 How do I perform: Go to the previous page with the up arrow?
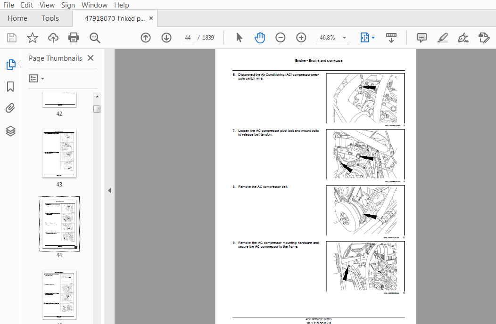(x=146, y=38)
